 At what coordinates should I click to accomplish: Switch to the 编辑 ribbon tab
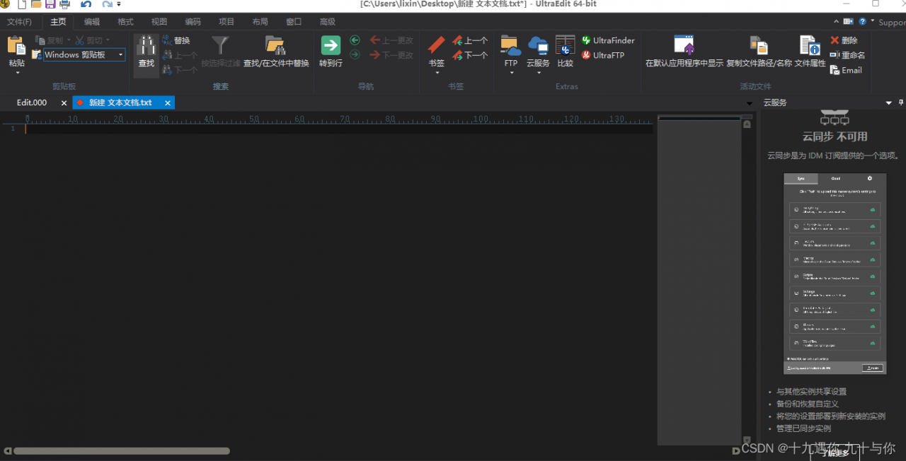(92, 22)
